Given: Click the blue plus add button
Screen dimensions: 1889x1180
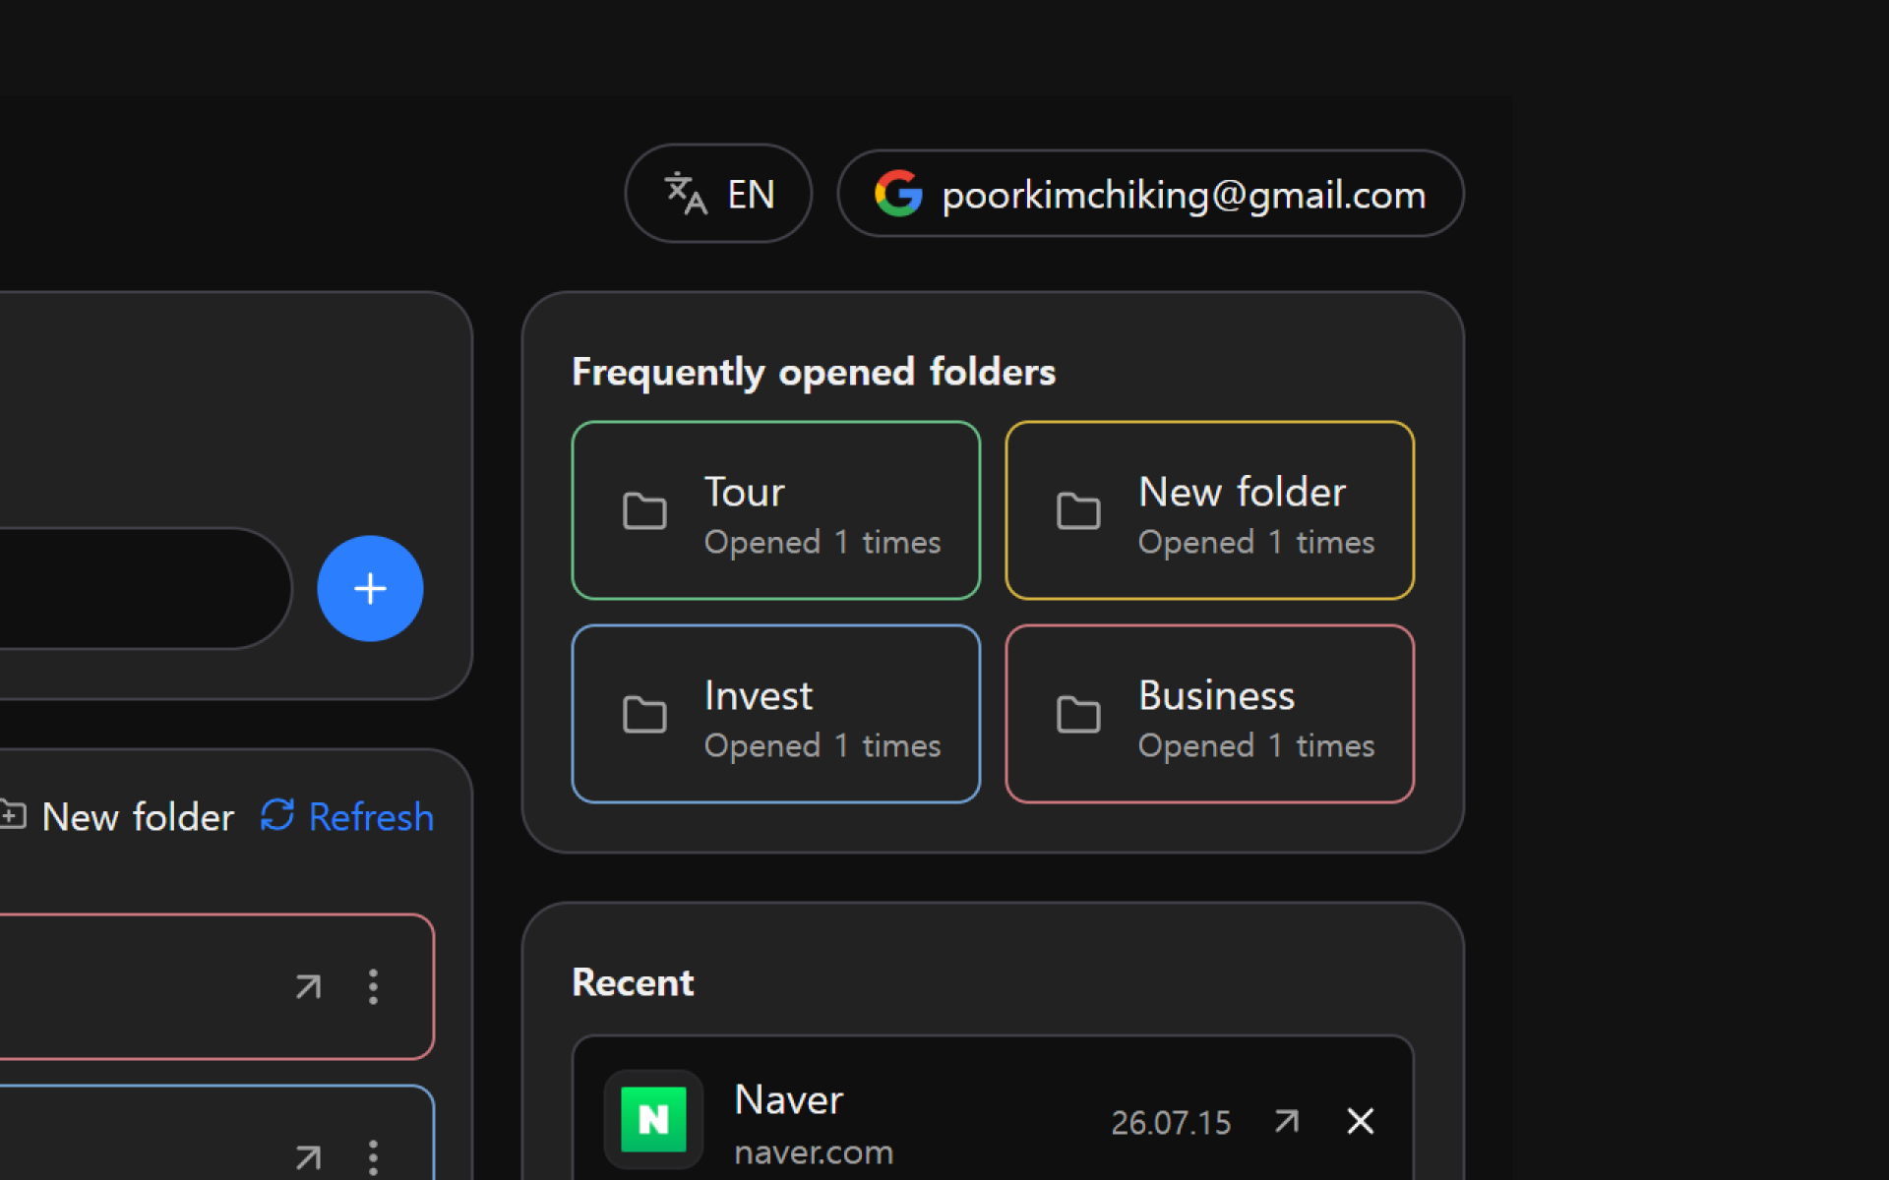Looking at the screenshot, I should 370,588.
